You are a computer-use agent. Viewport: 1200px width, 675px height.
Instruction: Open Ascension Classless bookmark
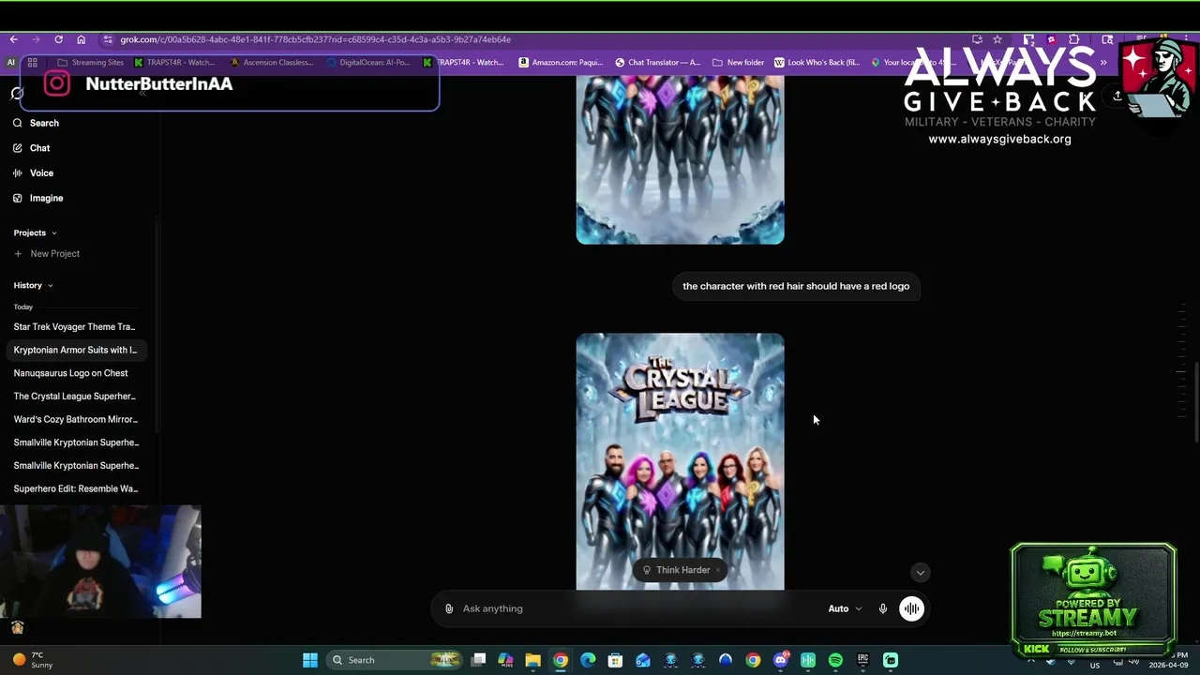(271, 63)
